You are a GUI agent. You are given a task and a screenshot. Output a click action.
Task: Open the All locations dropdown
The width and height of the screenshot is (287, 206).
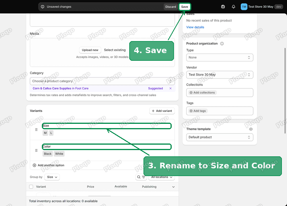click(x=162, y=177)
